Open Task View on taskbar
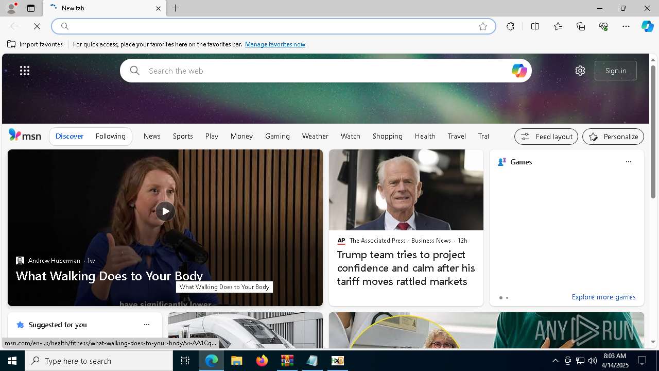This screenshot has height=371, width=659. [x=185, y=361]
